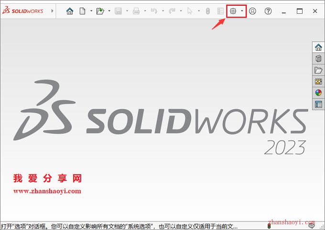The image size is (325, 230).
Task: Click the Save floppy disk icon
Action: coord(118,11)
